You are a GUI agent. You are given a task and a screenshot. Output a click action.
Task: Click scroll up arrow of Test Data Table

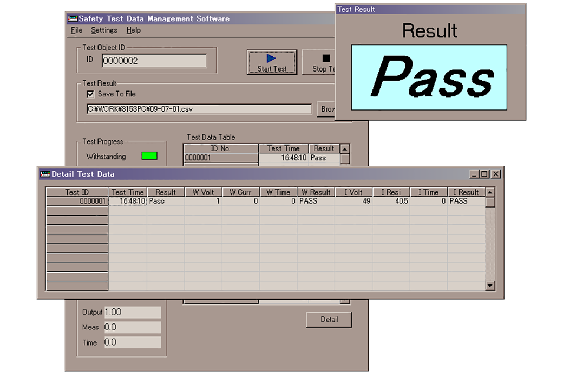click(345, 148)
